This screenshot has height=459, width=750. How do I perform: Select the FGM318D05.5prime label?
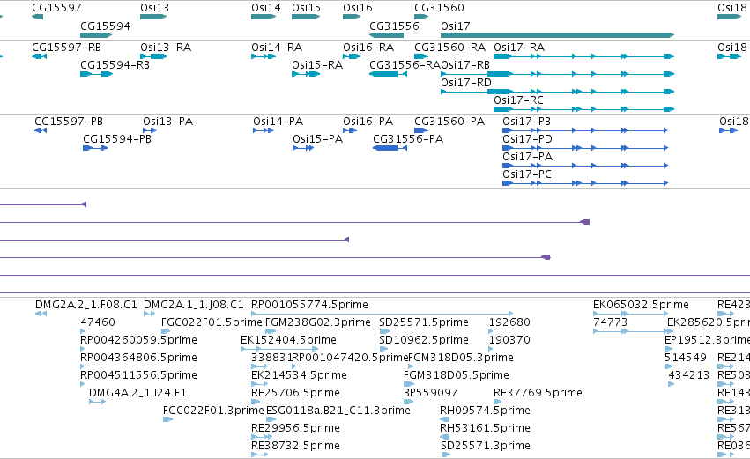[457, 375]
